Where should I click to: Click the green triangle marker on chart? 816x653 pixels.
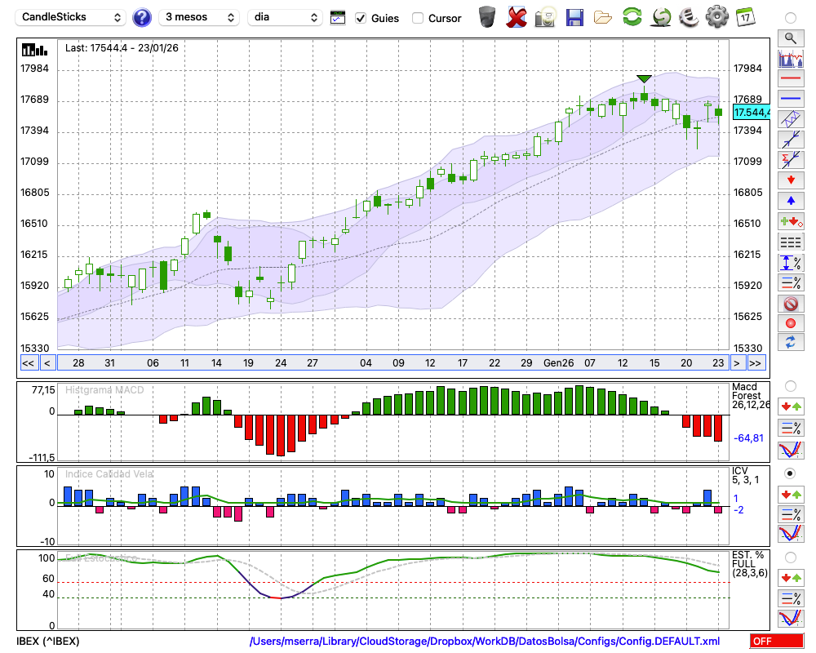[x=645, y=78]
